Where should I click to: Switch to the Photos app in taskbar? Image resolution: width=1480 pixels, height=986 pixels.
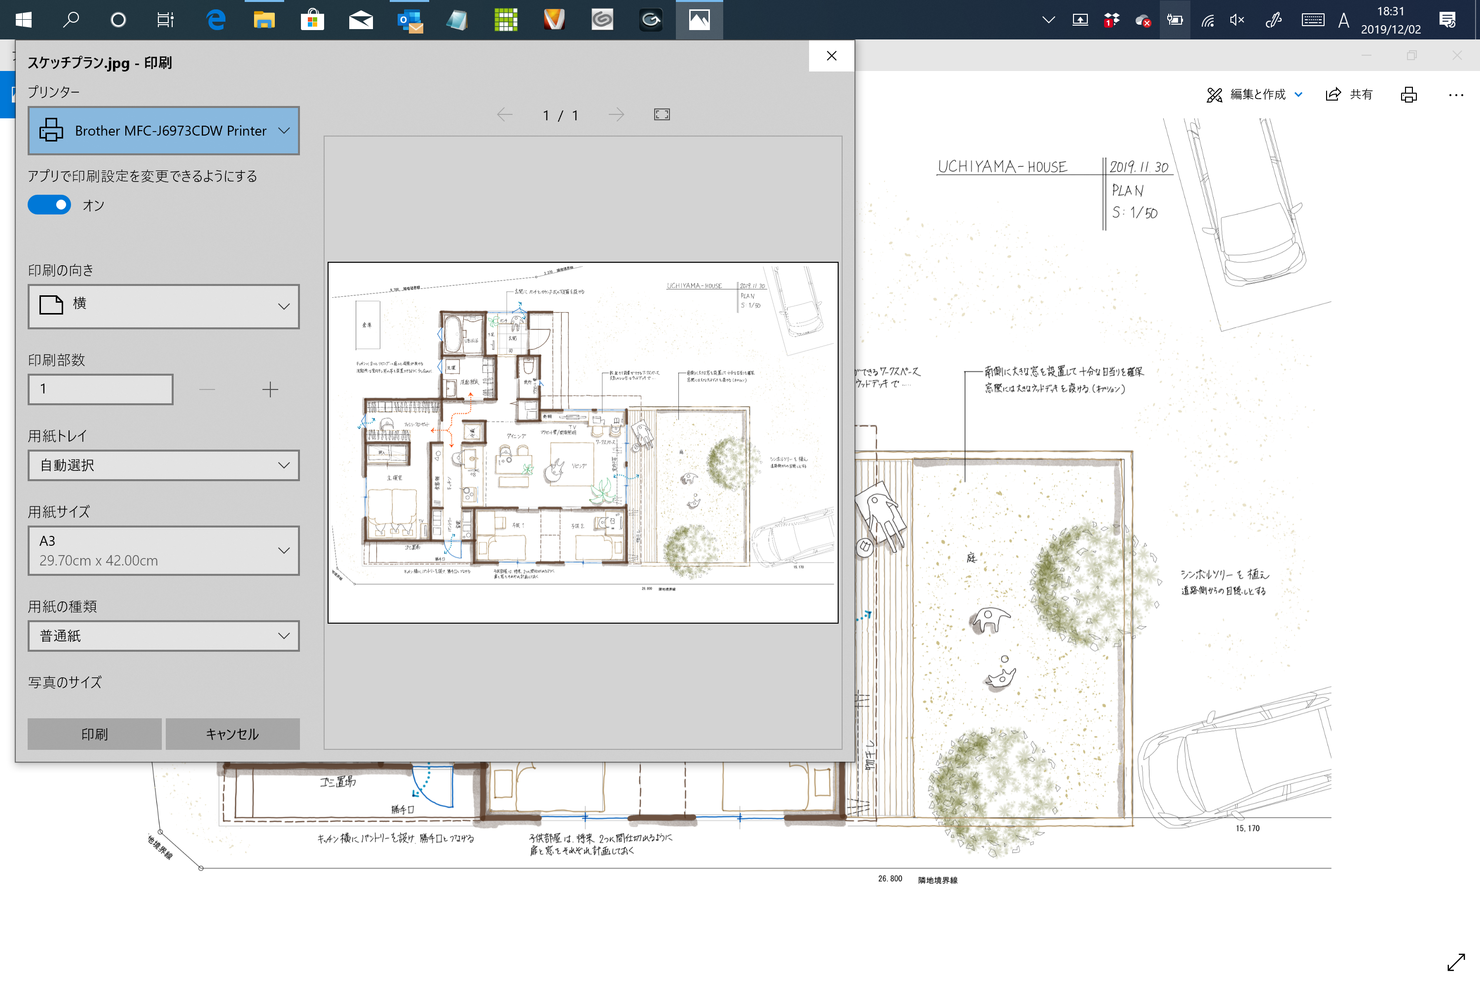[699, 20]
